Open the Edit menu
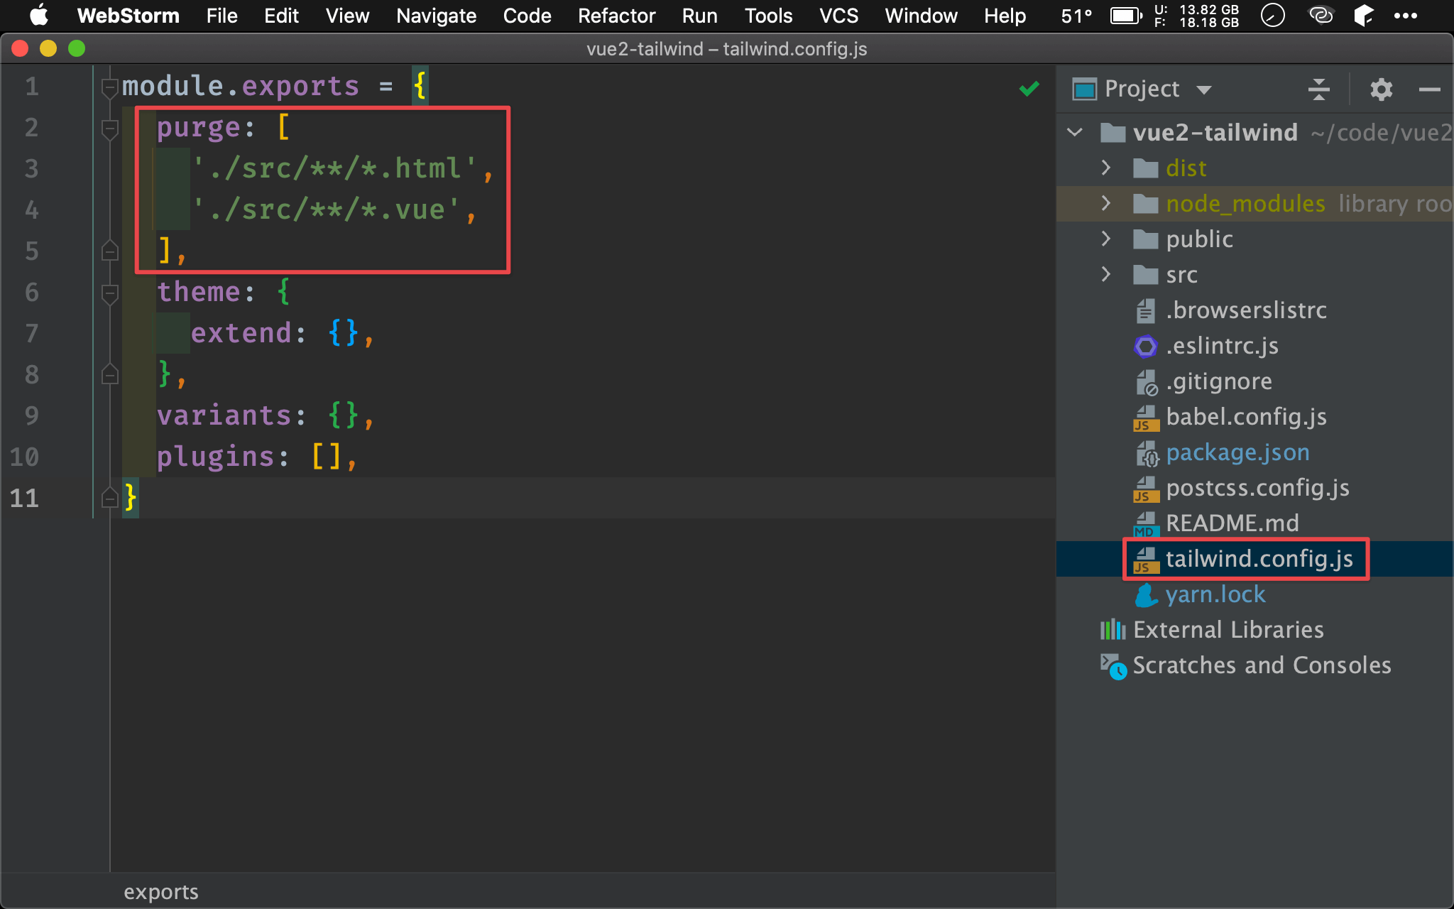Screen dimensions: 1454x909 [x=281, y=16]
